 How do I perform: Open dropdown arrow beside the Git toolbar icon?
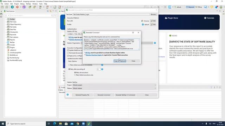click(x=21, y=7)
